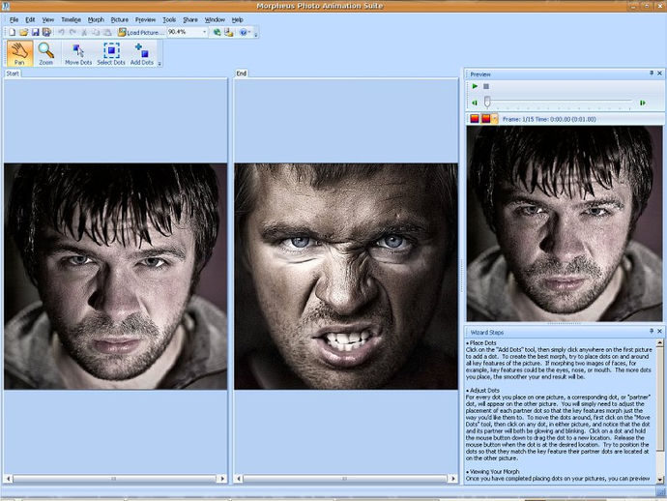The image size is (667, 501).
Task: Open the Window menu
Action: [215, 19]
